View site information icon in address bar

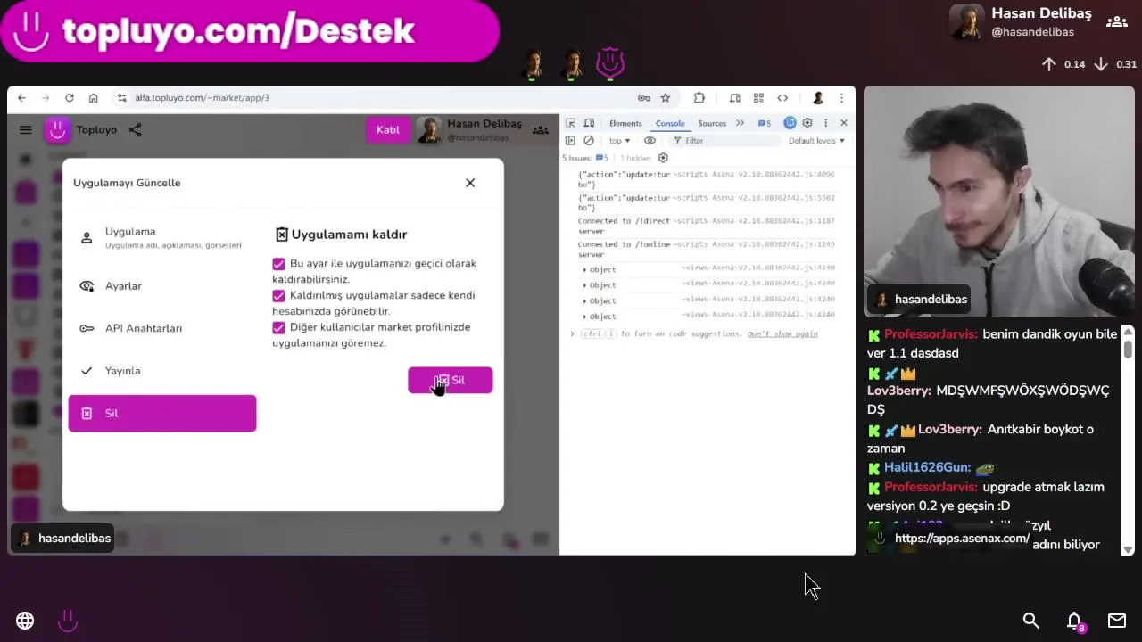[121, 98]
